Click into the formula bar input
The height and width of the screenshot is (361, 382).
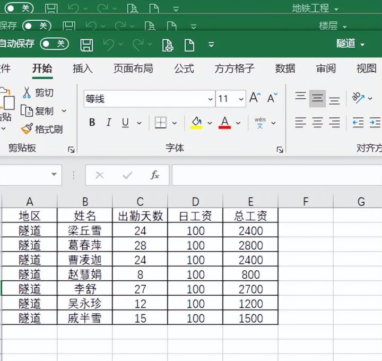tap(277, 175)
